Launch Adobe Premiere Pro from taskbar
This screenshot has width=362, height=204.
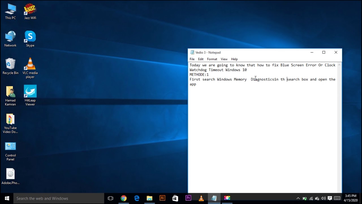tap(188, 198)
